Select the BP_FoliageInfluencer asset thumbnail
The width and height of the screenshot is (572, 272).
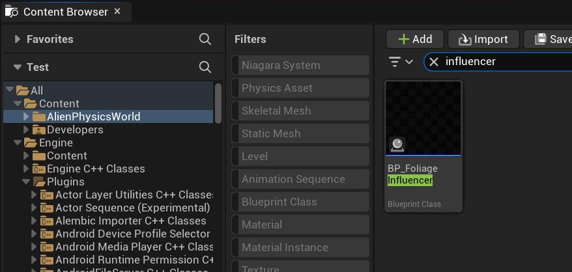423,118
